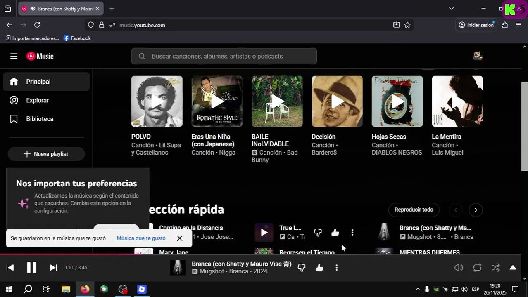The height and width of the screenshot is (297, 528).
Task: Mute the tab via its audio icon
Action: 33,9
